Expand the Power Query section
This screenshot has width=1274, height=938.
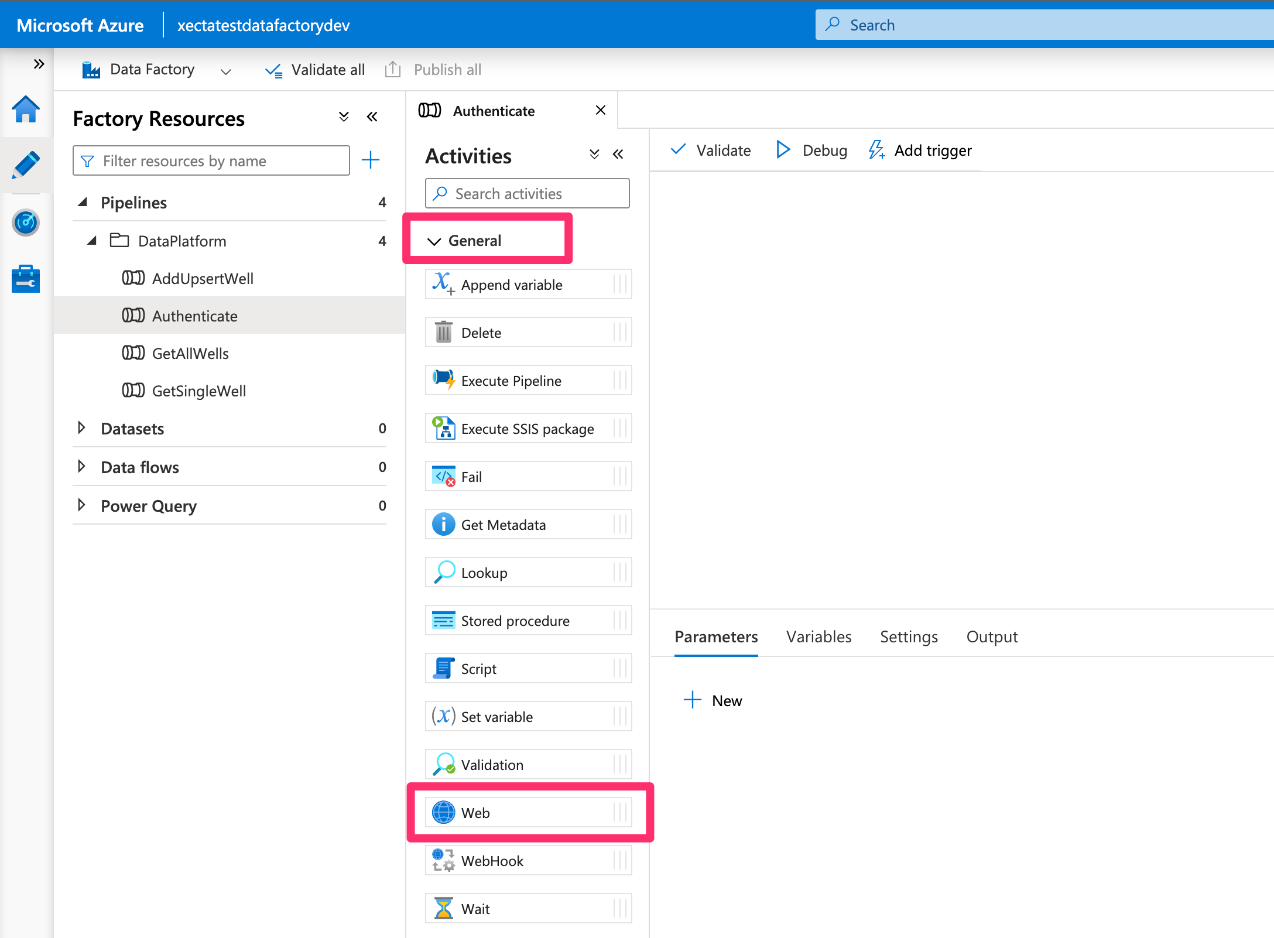pyautogui.click(x=82, y=505)
